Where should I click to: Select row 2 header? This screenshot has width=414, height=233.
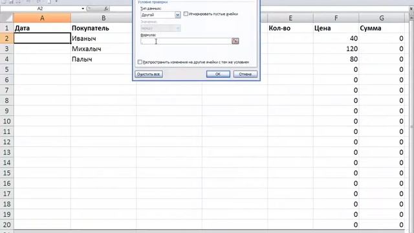click(x=7, y=38)
